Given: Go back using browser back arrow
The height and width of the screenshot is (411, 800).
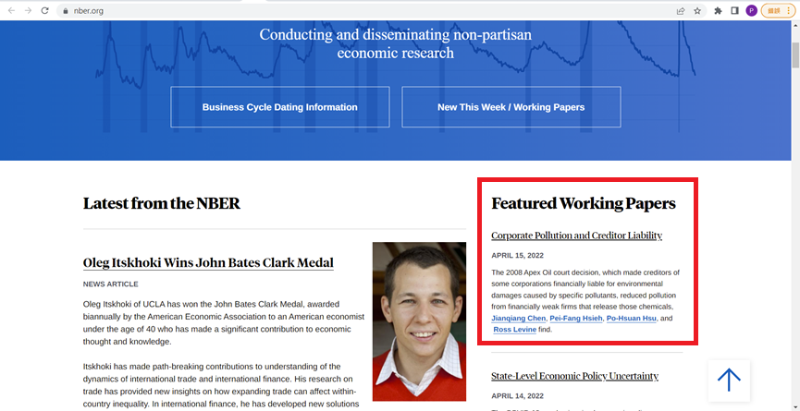Looking at the screenshot, I should pyautogui.click(x=11, y=11).
